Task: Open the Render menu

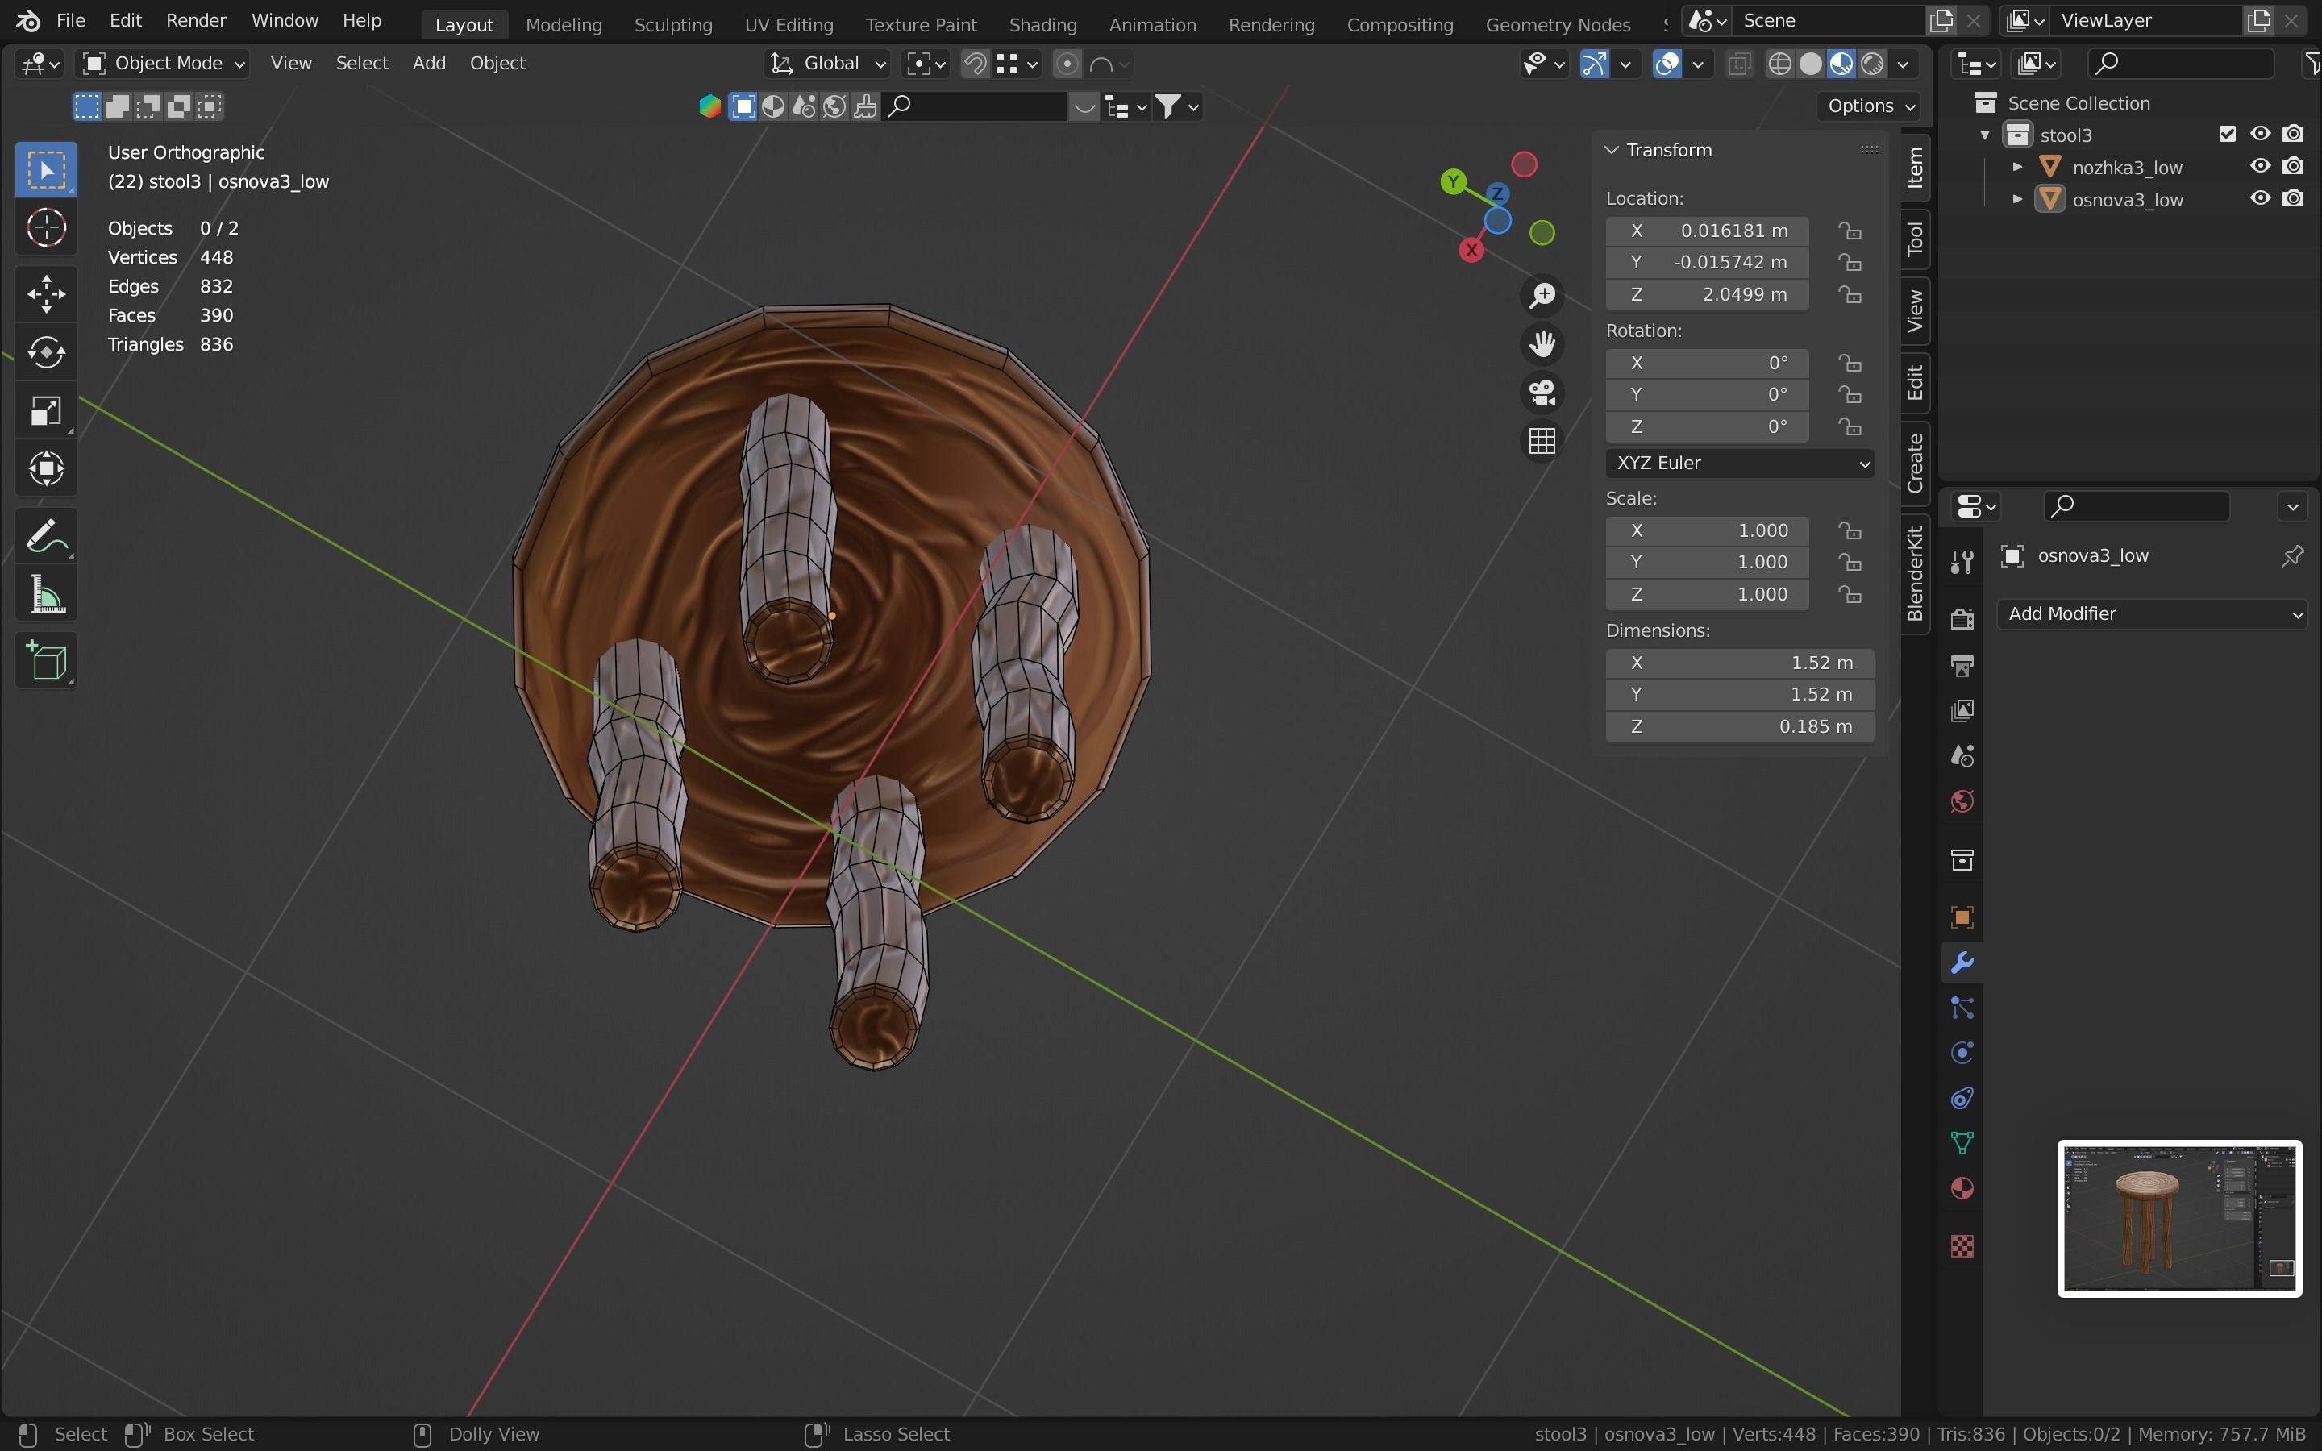Action: (x=196, y=20)
